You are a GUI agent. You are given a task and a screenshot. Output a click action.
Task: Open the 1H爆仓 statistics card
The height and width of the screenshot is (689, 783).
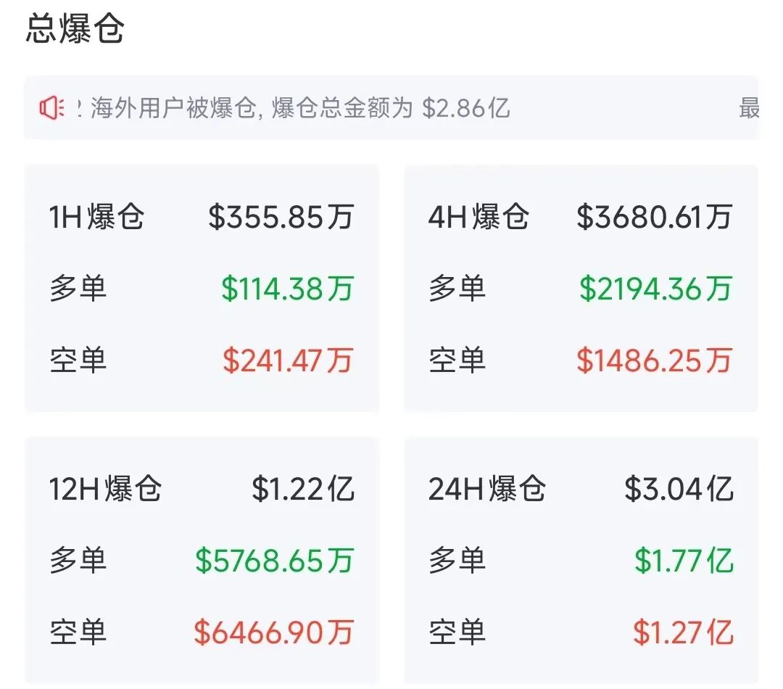click(x=202, y=290)
